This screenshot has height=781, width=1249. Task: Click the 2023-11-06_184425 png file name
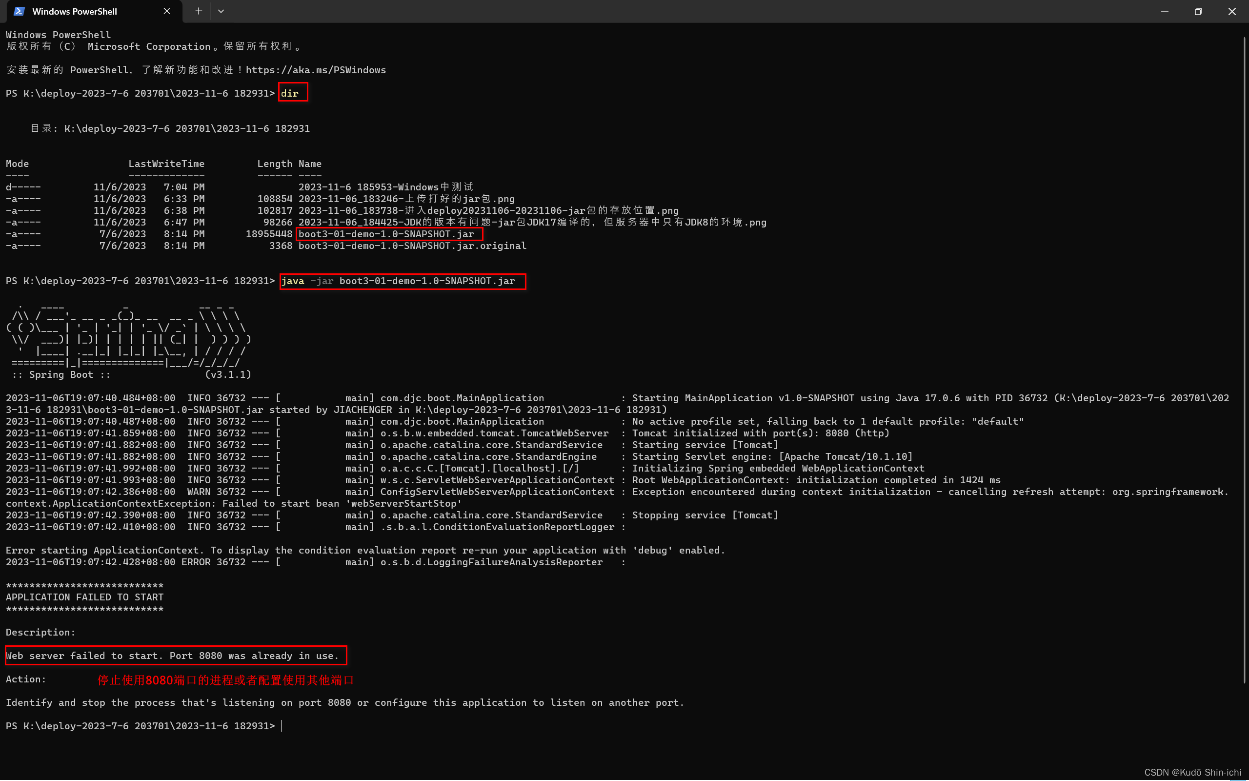pos(532,223)
